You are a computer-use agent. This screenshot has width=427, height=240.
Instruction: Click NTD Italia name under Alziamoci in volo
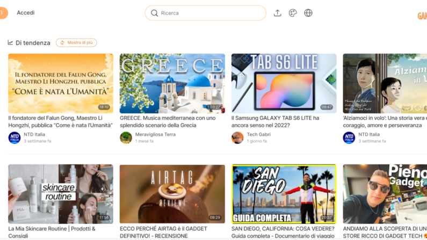(369, 134)
